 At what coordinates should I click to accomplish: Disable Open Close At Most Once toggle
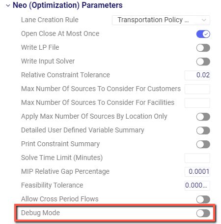tap(203, 34)
